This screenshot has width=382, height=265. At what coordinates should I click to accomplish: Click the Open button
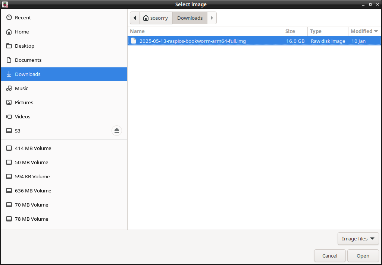click(x=363, y=256)
